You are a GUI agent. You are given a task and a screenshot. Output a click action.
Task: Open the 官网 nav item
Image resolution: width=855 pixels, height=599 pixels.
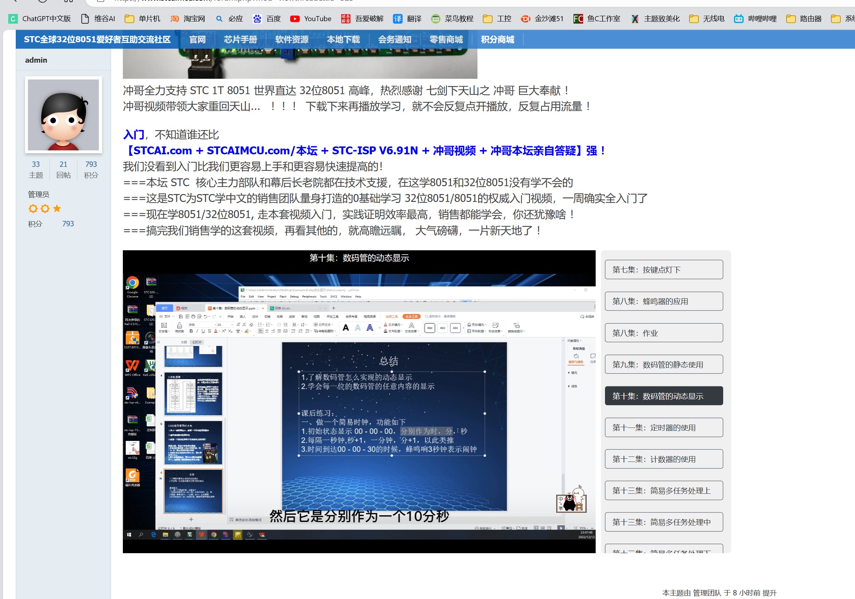click(197, 39)
